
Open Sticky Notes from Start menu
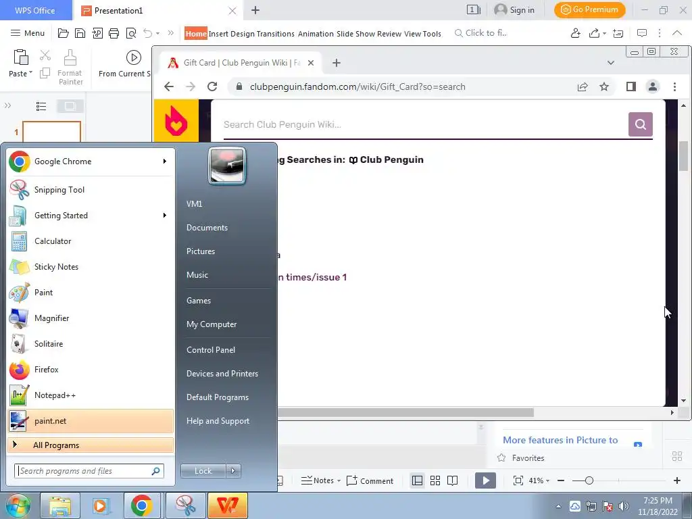pyautogui.click(x=91, y=266)
